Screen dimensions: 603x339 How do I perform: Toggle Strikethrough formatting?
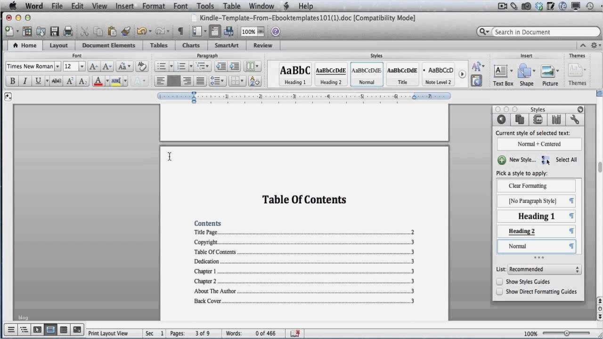coord(57,81)
